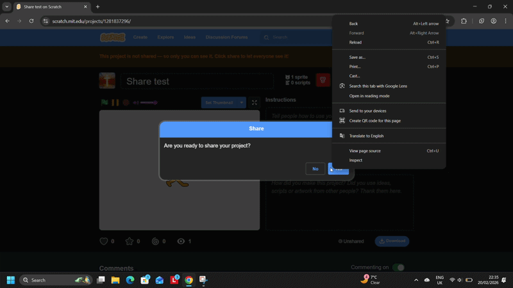Viewport: 513px width, 288px height.
Task: Select Forward in the context menu
Action: tap(389, 33)
